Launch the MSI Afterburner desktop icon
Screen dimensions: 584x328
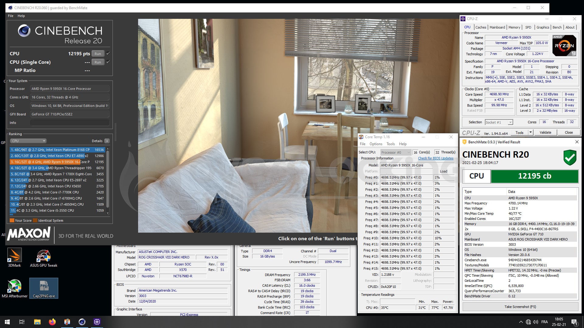pyautogui.click(x=14, y=289)
